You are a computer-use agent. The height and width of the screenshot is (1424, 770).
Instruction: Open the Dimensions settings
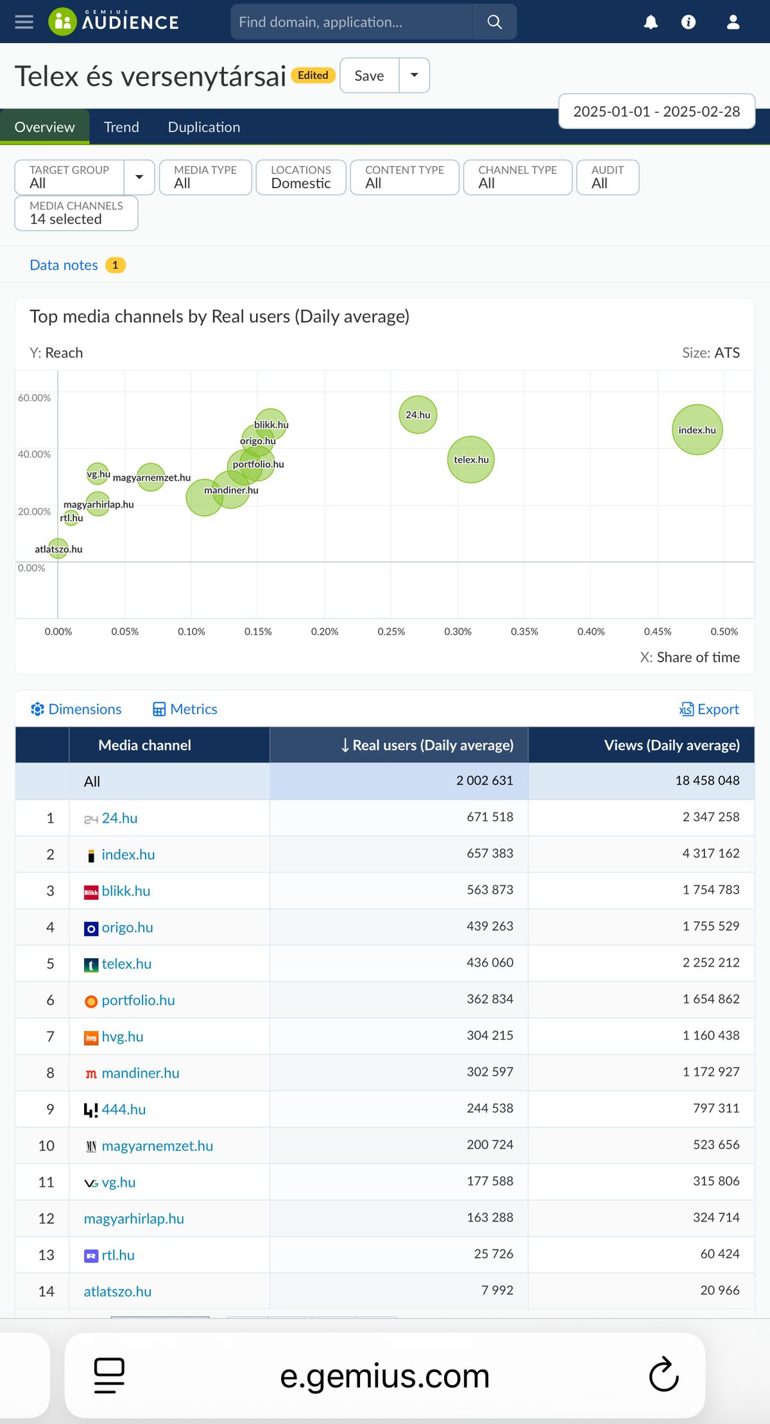point(76,709)
